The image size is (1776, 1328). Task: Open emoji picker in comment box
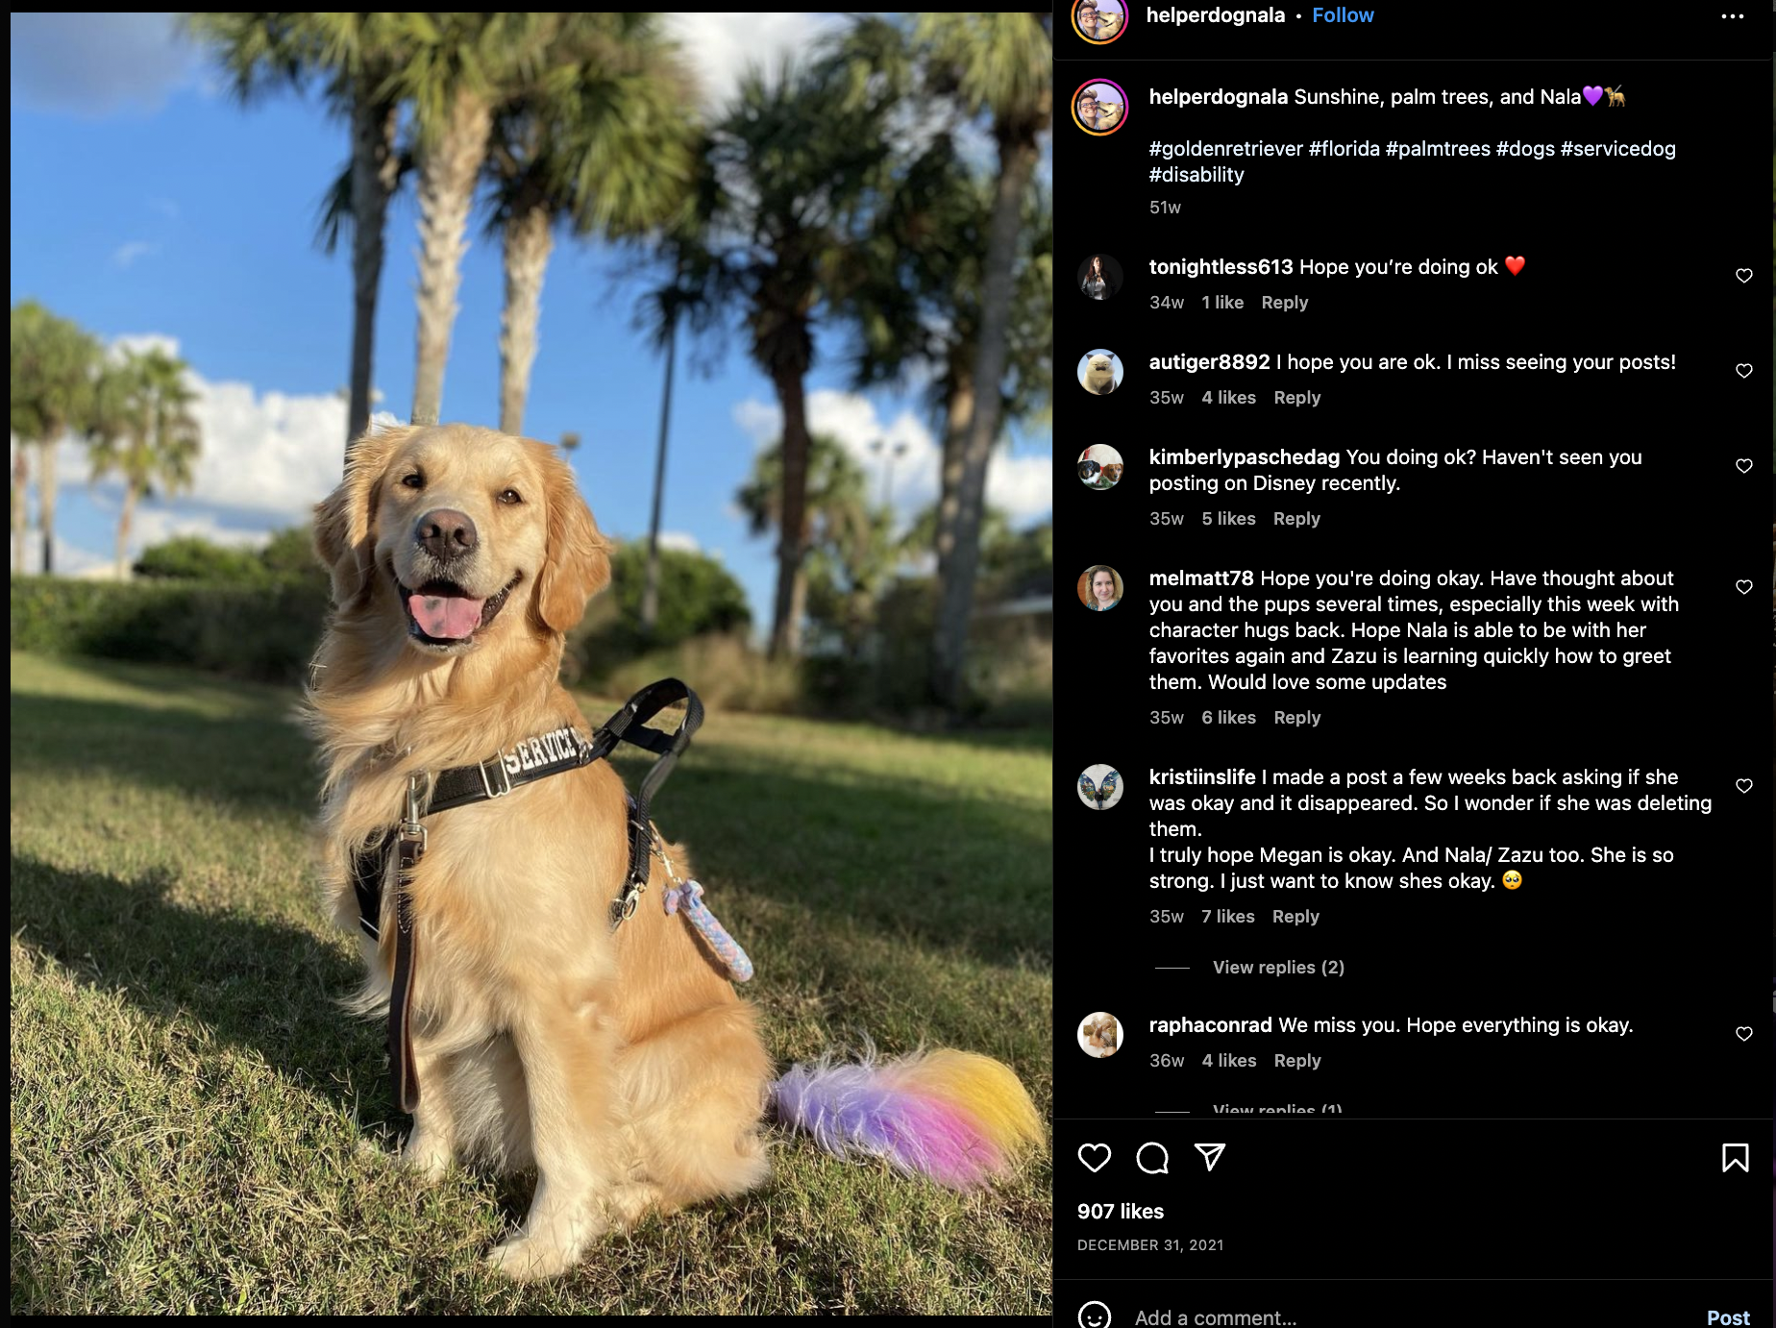coord(1095,1316)
